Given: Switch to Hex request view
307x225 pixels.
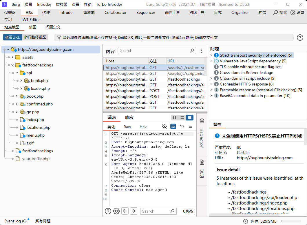Looking at the screenshot, I should tap(143, 127).
